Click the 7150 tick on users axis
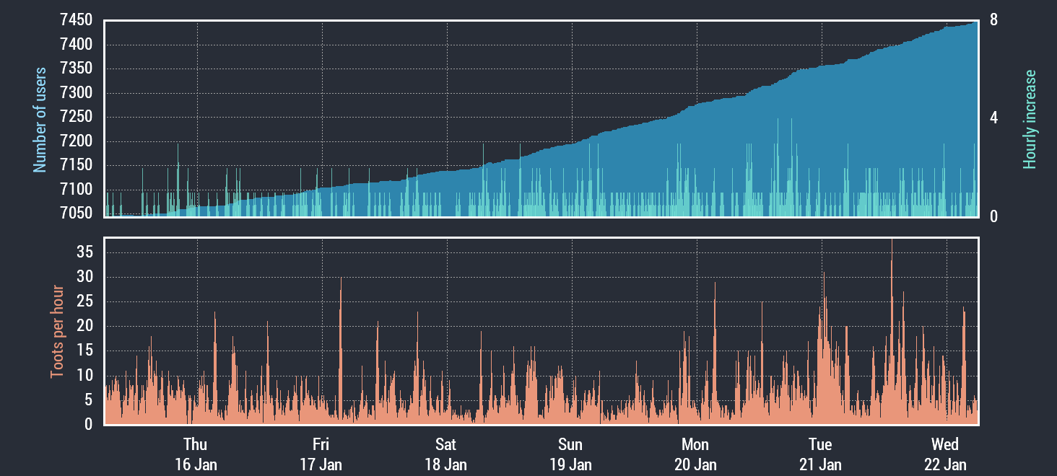This screenshot has width=1057, height=476. [x=76, y=165]
